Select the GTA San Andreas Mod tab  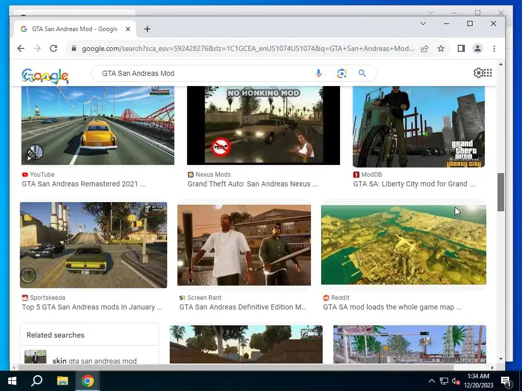pos(74,29)
